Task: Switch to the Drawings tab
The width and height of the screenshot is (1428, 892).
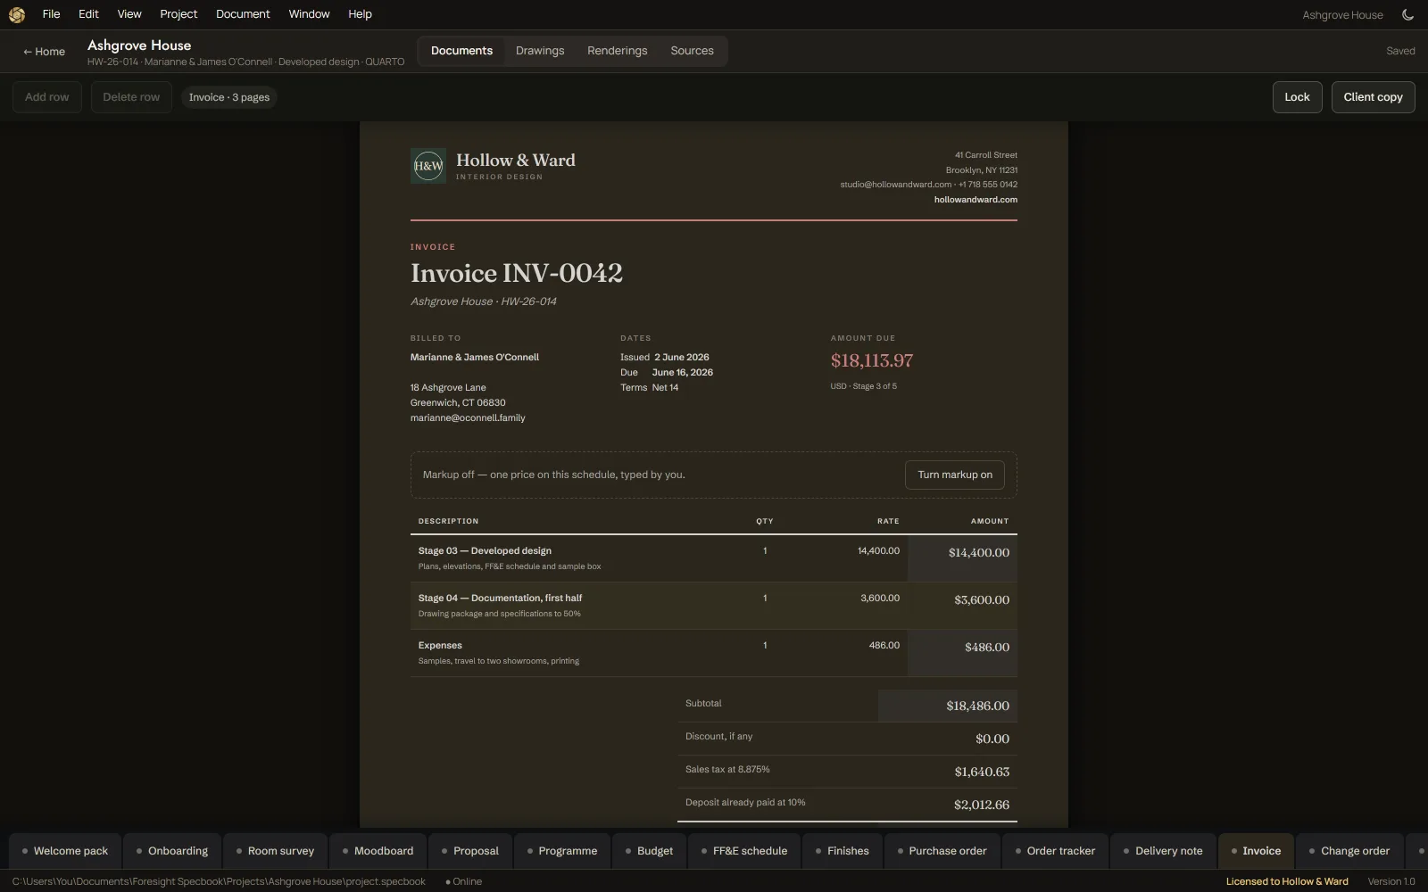Action: 540,51
